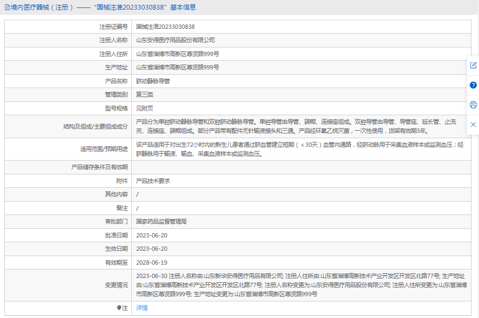Click the 结构及组成/主要组成成分 label
This screenshot has width=479, height=318.
pyautogui.click(x=95, y=126)
